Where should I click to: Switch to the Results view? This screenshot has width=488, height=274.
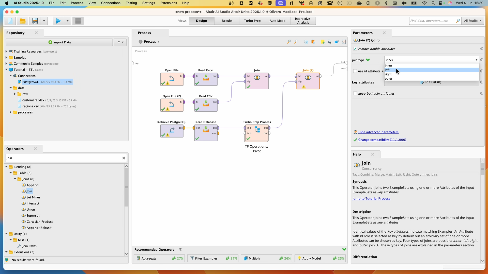(x=227, y=21)
